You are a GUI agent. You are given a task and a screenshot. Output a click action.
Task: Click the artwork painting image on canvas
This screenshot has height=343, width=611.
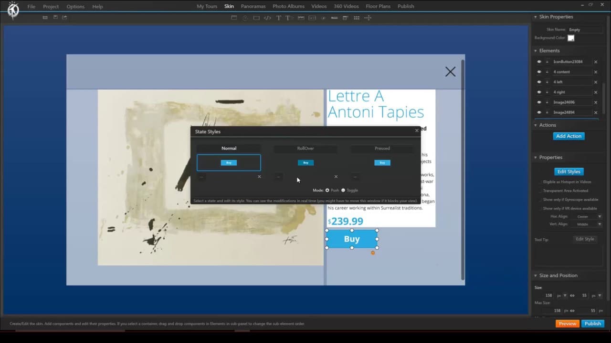[x=211, y=177]
